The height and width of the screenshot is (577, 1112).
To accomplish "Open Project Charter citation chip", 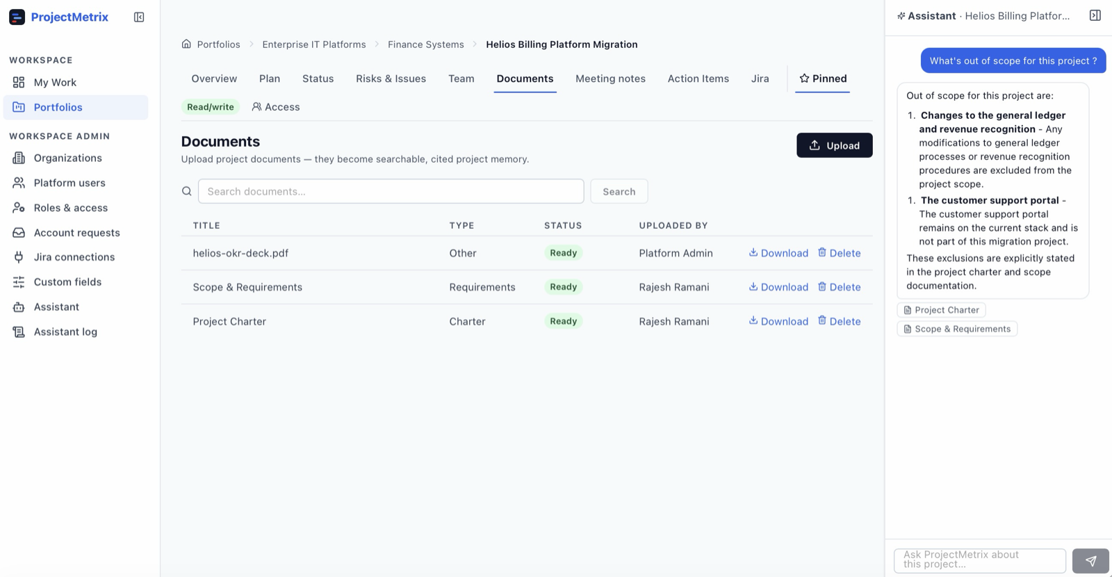I will pos(941,310).
